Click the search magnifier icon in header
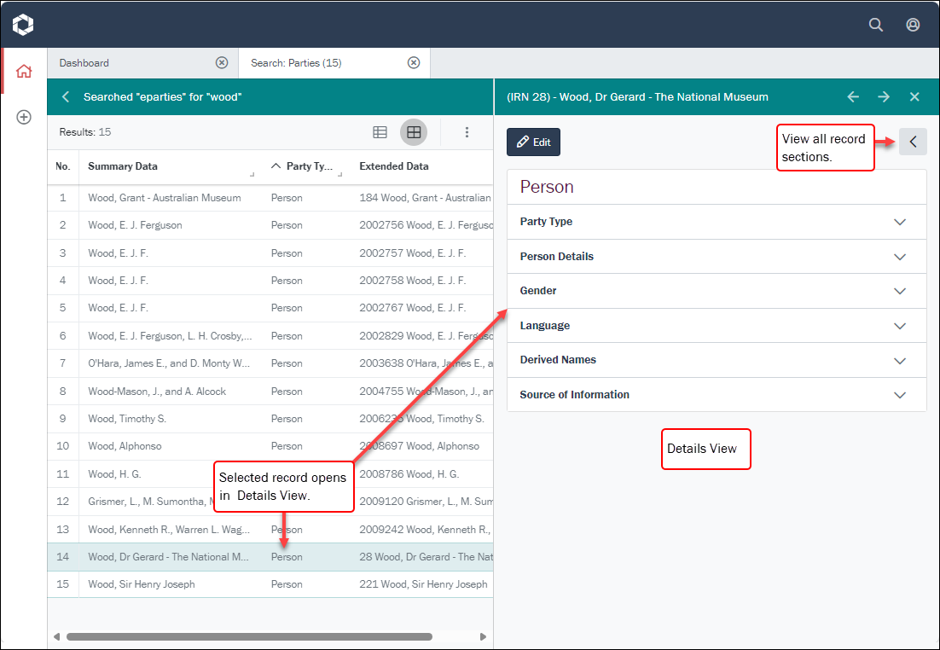Screen dimensions: 940x650 pyautogui.click(x=875, y=25)
